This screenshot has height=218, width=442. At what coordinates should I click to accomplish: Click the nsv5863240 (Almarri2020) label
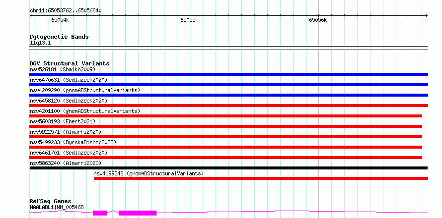point(66,163)
